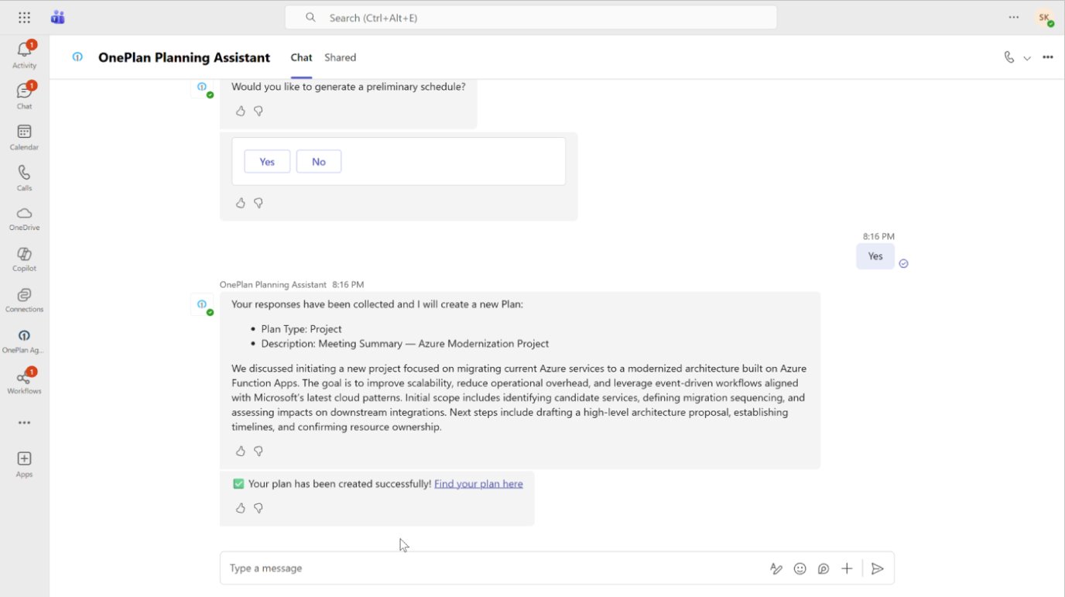Focus the 'Type a message' field
This screenshot has width=1065, height=597.
(x=495, y=568)
